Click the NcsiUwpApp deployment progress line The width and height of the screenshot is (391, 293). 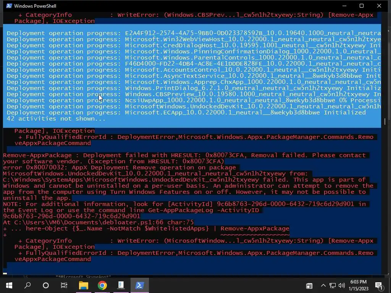pyautogui.click(x=194, y=100)
